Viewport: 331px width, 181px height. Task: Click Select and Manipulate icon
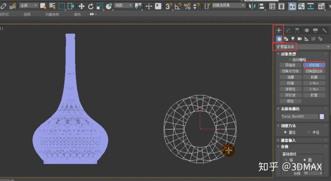pyautogui.click(x=149, y=6)
